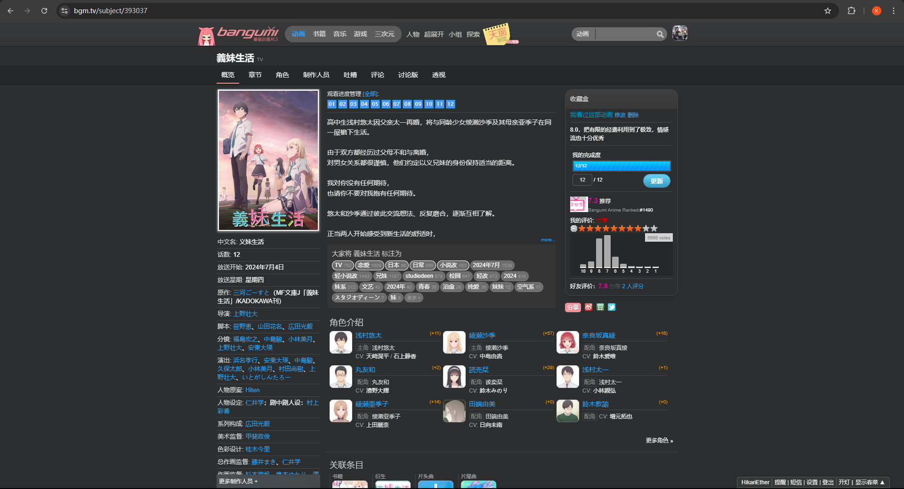This screenshot has width=904, height=489.
Task: Expand tag list with 更多 +
Action: click(414, 298)
